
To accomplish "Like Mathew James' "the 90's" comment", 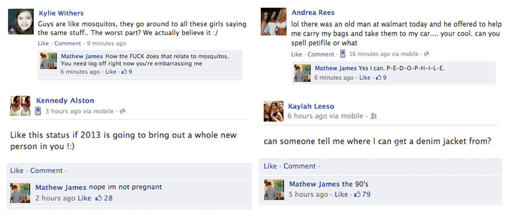I will (341, 194).
